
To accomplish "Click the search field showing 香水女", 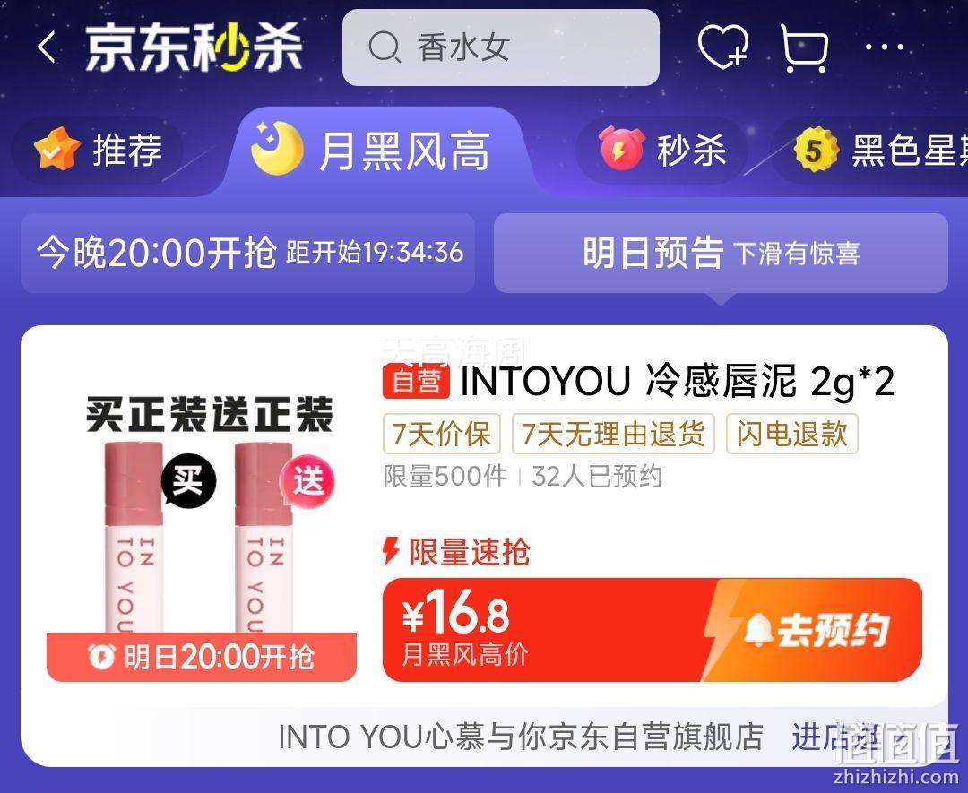I will (501, 47).
